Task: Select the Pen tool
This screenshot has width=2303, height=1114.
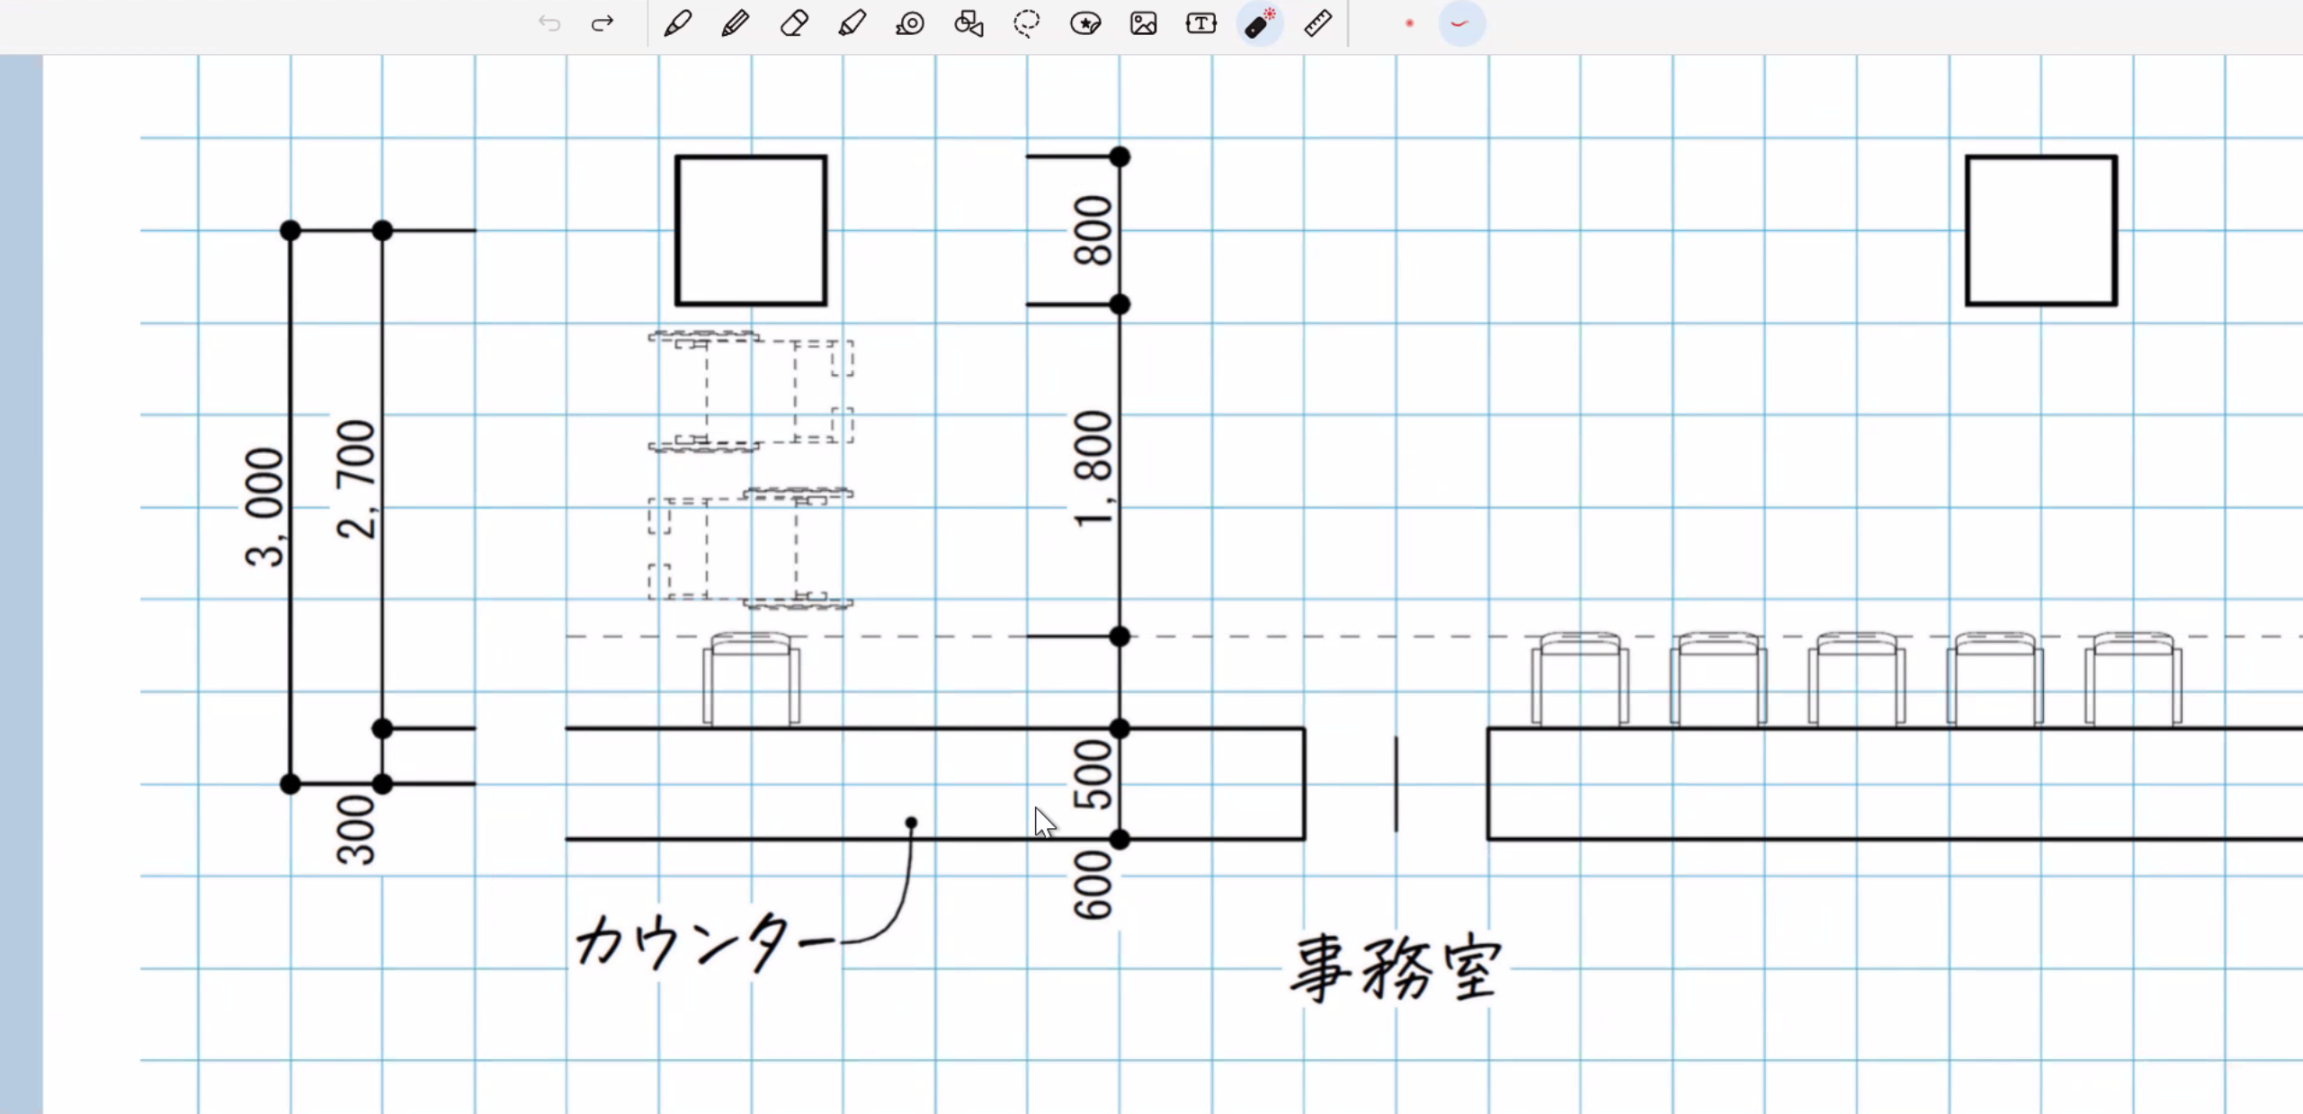Action: [x=677, y=23]
